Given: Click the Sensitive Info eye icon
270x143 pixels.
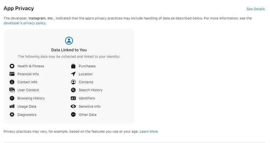Looking at the screenshot, I should (x=73, y=106).
